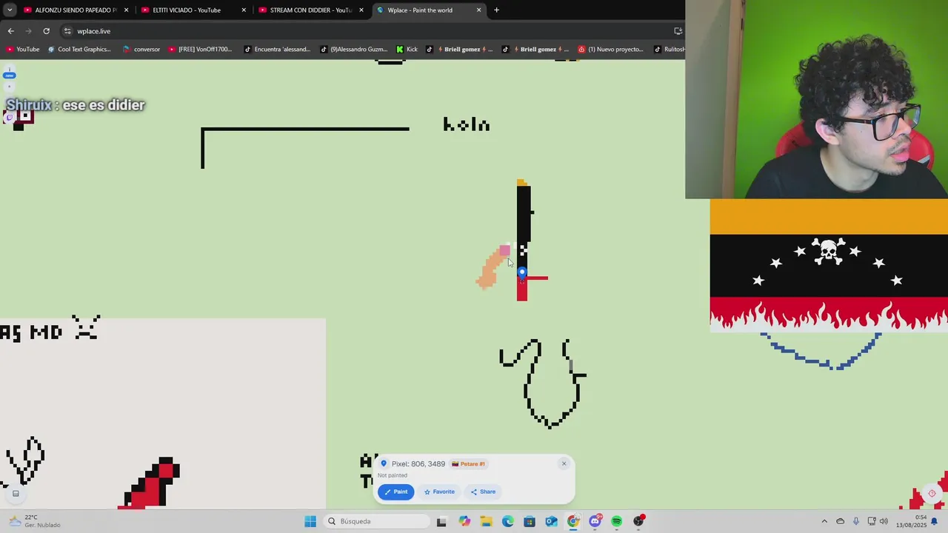Click the microphone tray icon
Viewport: 948px width, 533px height.
pos(855,521)
